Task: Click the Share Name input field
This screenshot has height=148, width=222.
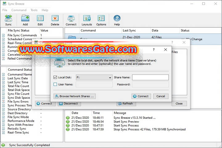Action: point(150,77)
